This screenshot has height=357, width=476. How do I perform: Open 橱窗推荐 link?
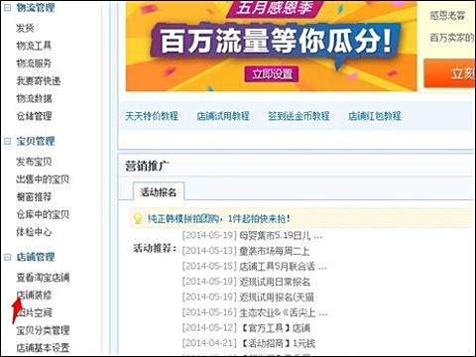(x=34, y=196)
